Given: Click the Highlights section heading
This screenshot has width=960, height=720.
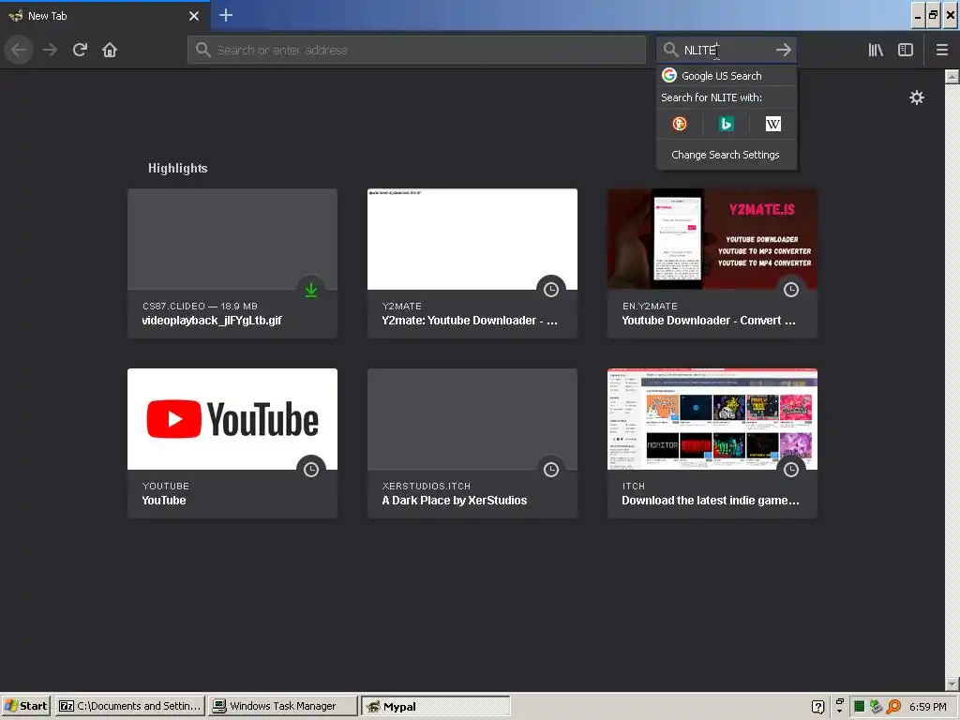Looking at the screenshot, I should click(x=177, y=169).
